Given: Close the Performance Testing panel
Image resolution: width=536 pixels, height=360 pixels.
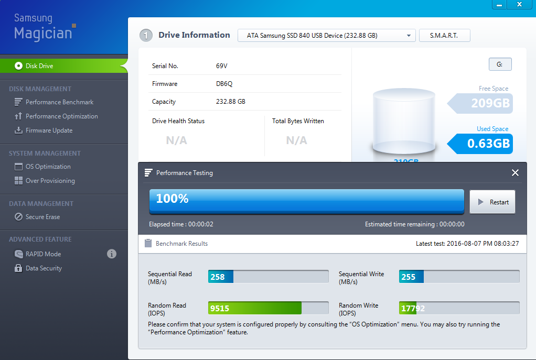Looking at the screenshot, I should click(x=515, y=173).
